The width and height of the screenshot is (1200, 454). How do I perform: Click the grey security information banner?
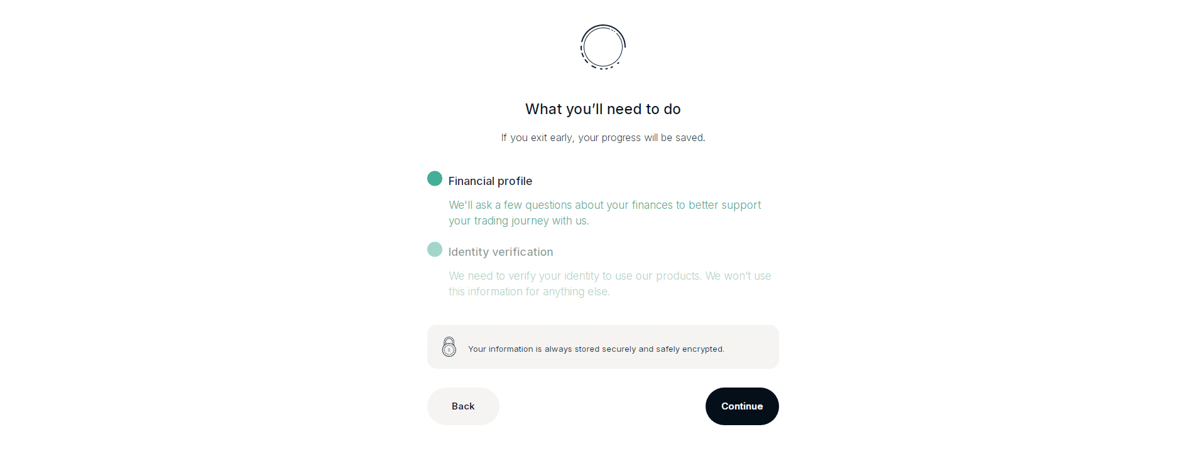click(x=603, y=347)
